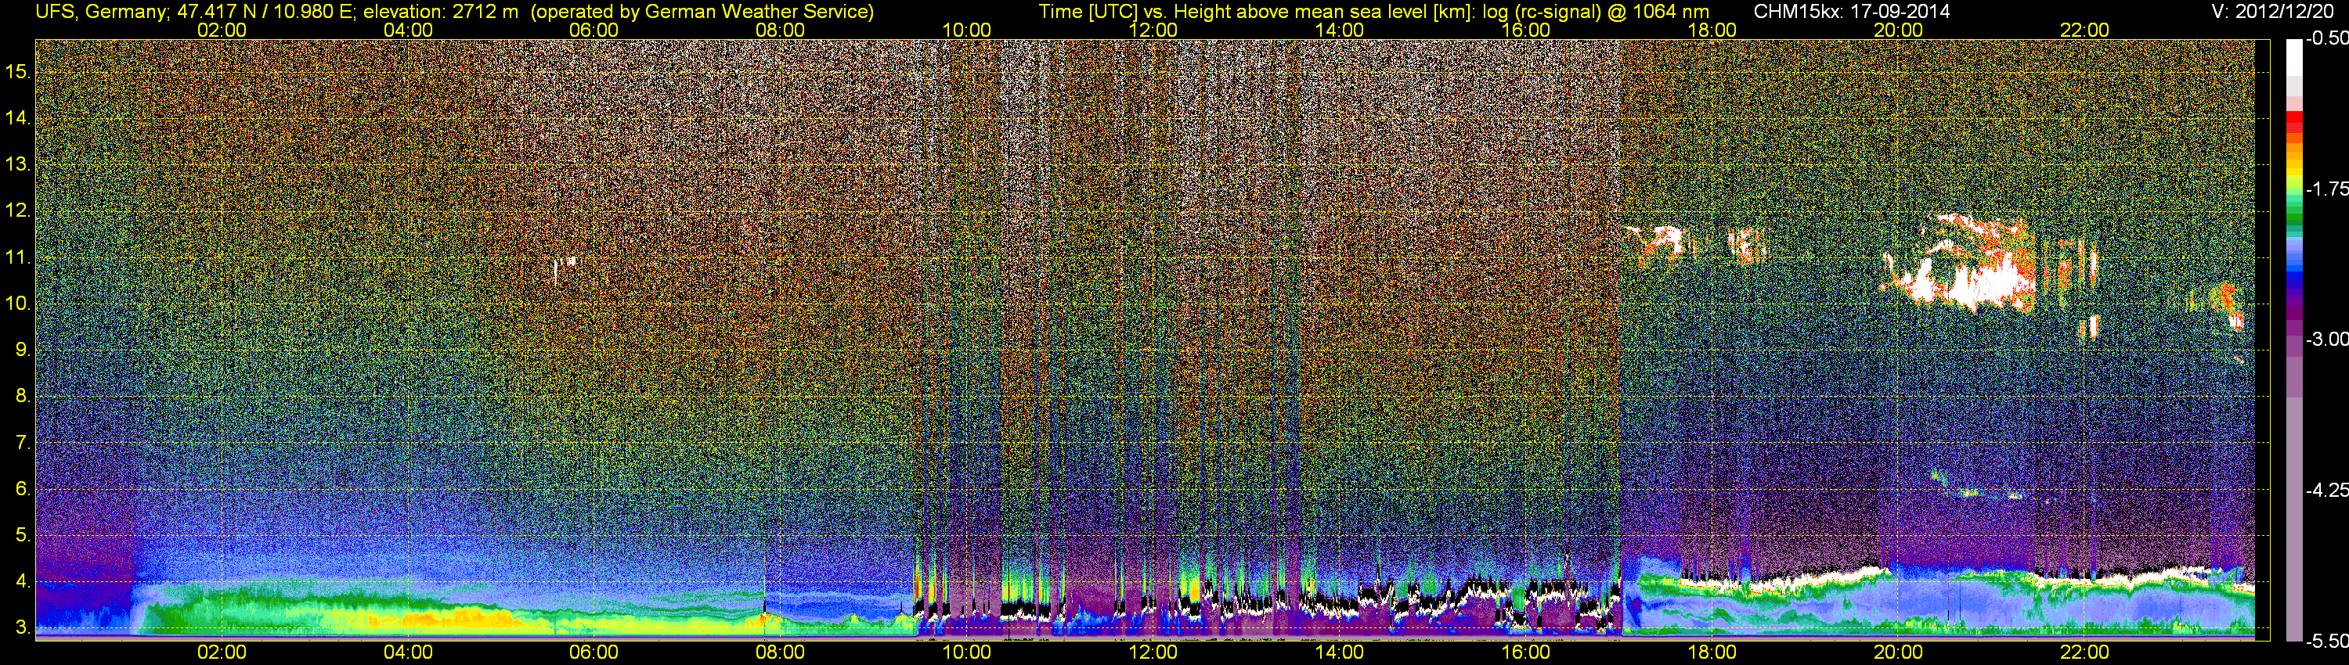
Task: Click the 02:00 label on top time axis
Action: (x=222, y=30)
